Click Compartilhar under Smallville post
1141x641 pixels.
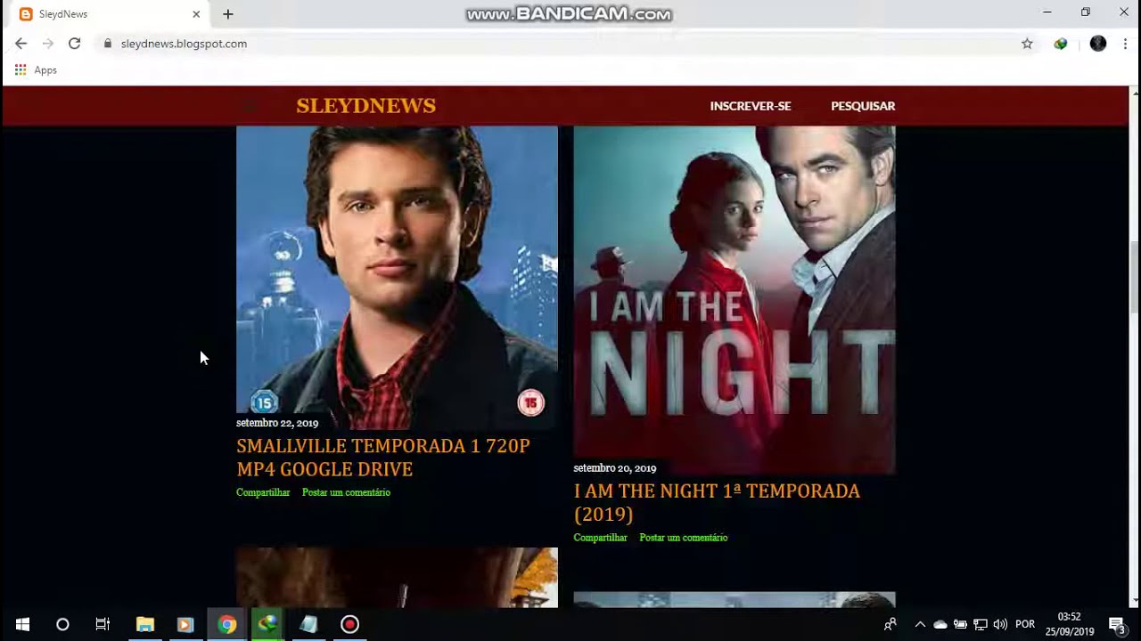[263, 492]
